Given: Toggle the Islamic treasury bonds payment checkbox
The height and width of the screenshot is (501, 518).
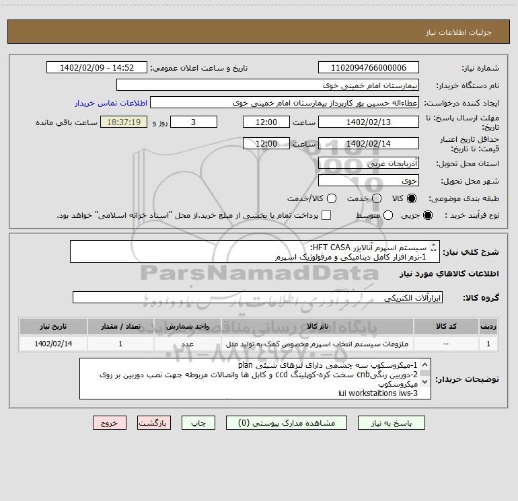Looking at the screenshot, I should (326, 215).
